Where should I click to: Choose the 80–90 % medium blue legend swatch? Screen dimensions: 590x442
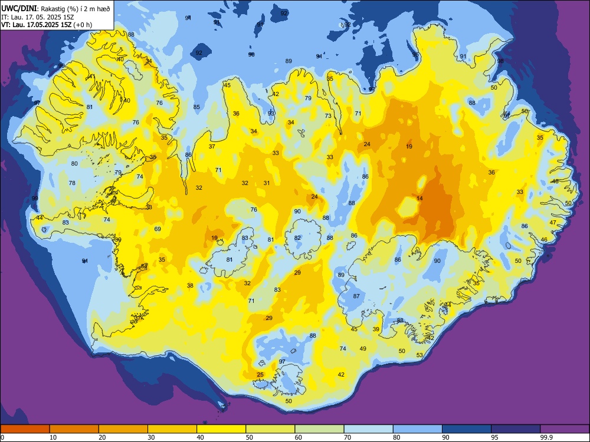418,429
